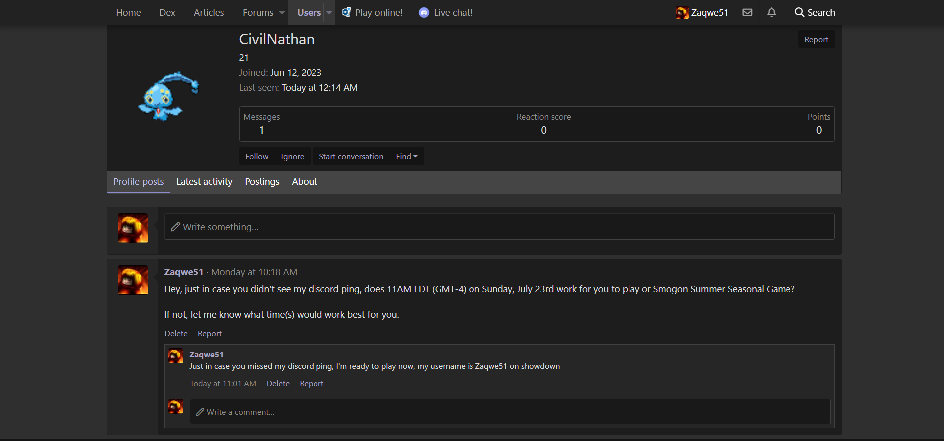The height and width of the screenshot is (441, 944).
Task: Click the Last seen Today at 12:14 AM
Action: click(x=319, y=88)
